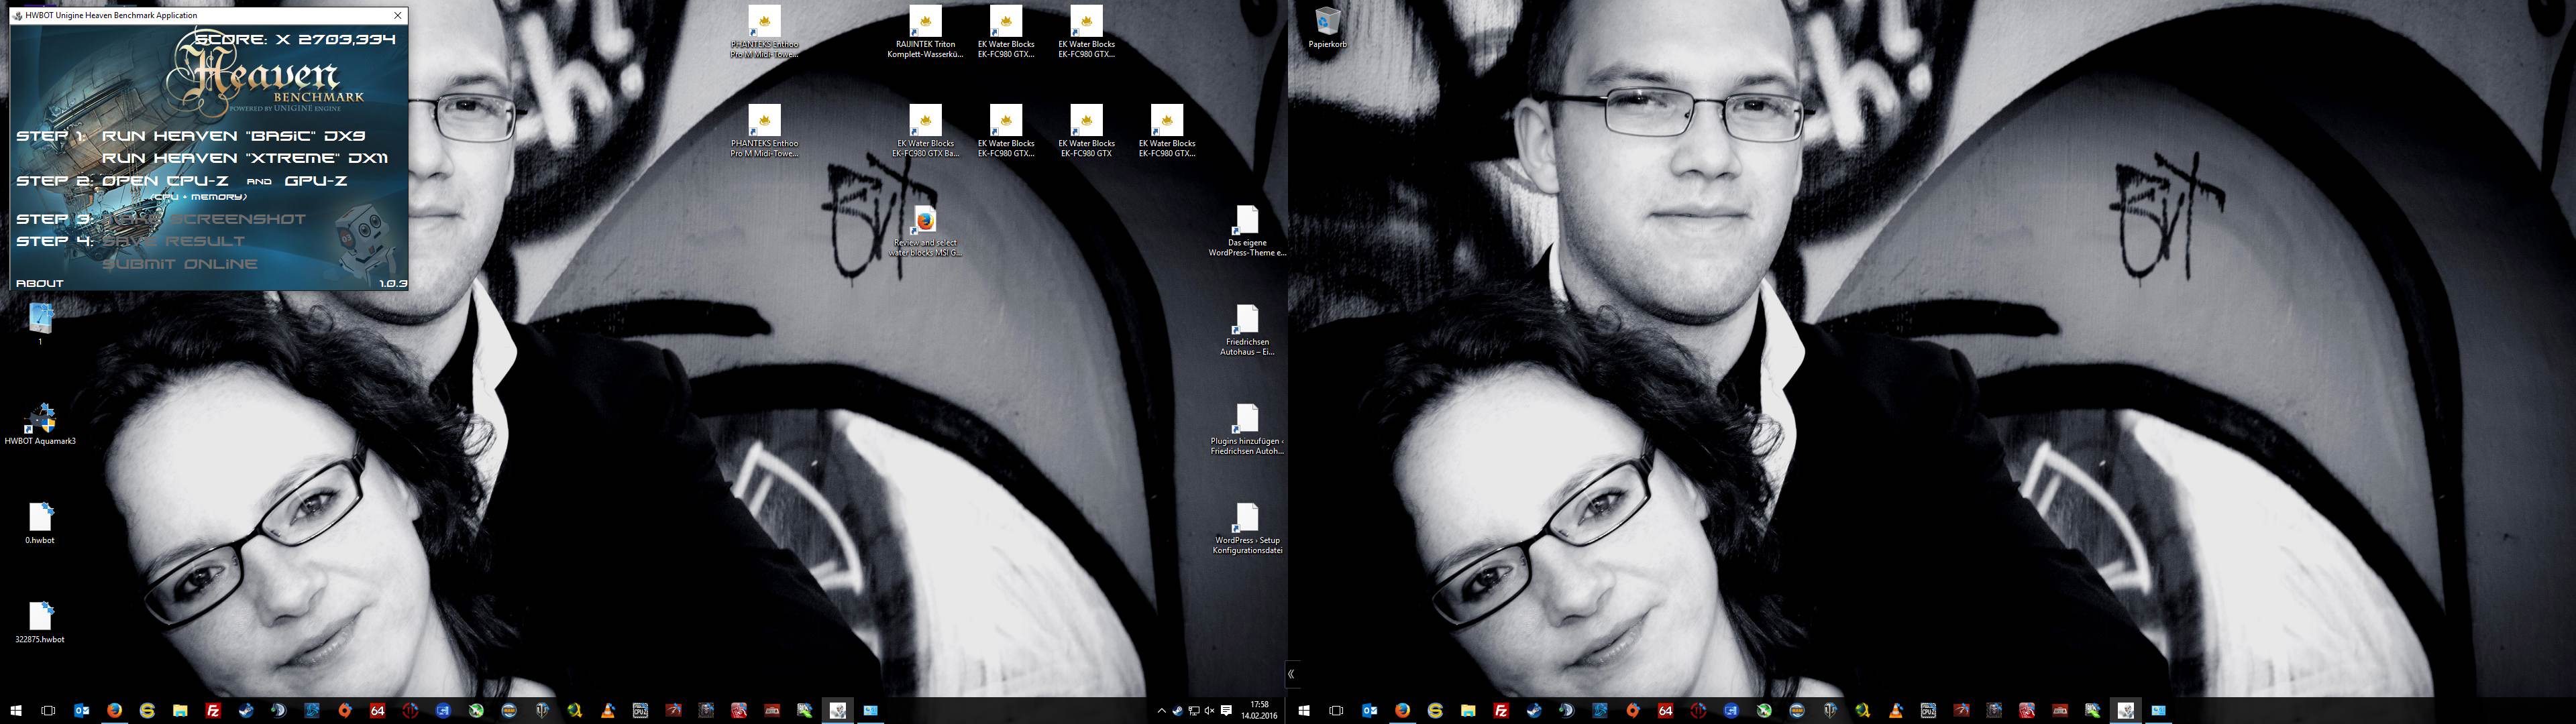This screenshot has width=2576, height=724.
Task: Select the 0.hwbot file on desktop
Action: pos(40,523)
